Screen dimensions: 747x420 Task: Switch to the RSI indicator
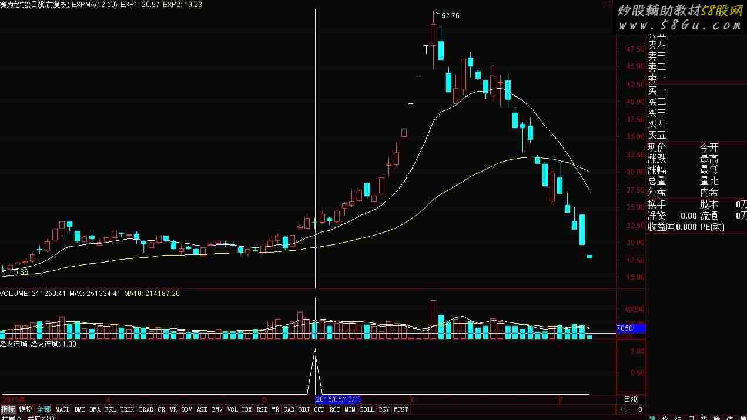(x=262, y=409)
